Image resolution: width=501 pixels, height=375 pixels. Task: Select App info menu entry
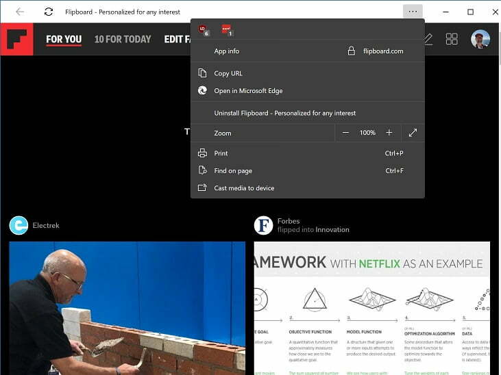coord(307,51)
